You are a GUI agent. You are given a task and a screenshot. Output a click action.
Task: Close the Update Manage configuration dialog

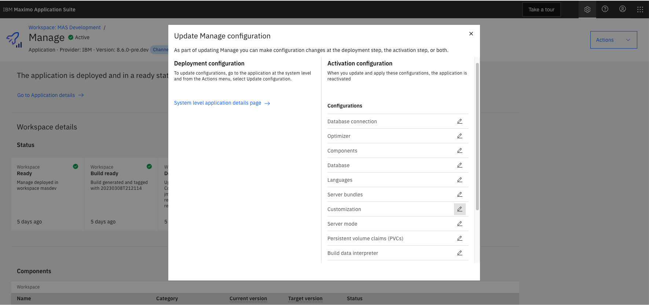(471, 34)
